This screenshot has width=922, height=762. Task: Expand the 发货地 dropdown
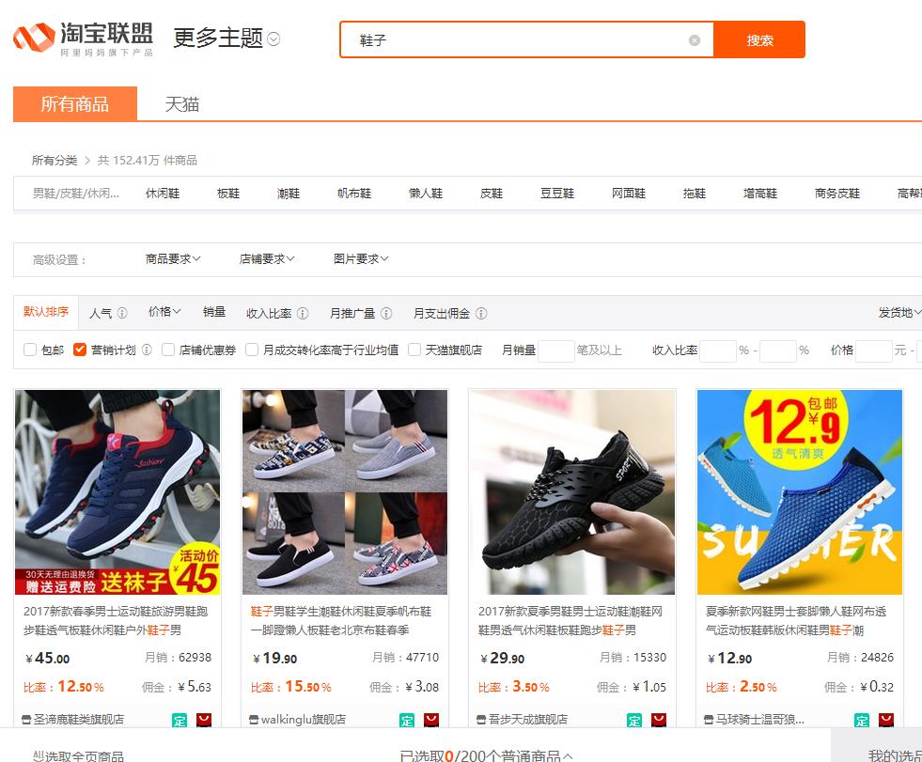899,312
